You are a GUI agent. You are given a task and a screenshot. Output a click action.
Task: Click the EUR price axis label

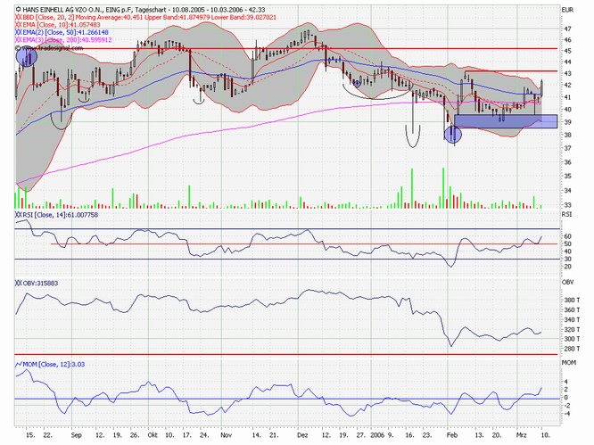(x=567, y=9)
